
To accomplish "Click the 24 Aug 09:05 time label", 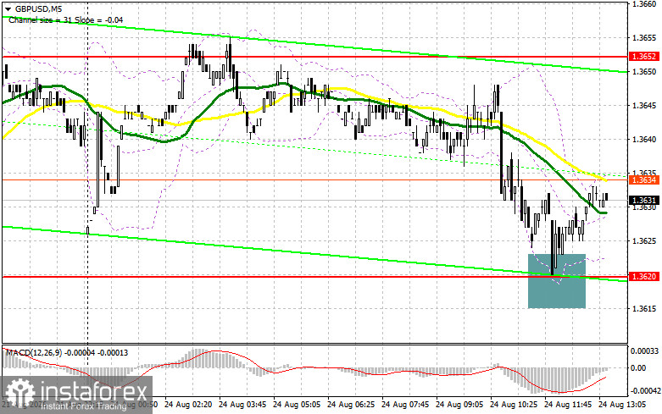I will point(459,405).
